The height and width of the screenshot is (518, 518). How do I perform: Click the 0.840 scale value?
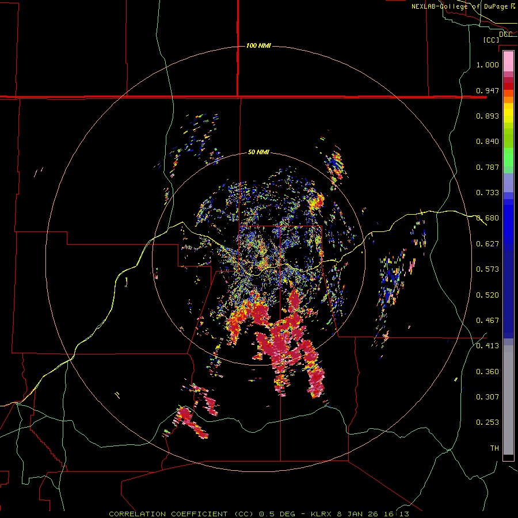coord(487,141)
